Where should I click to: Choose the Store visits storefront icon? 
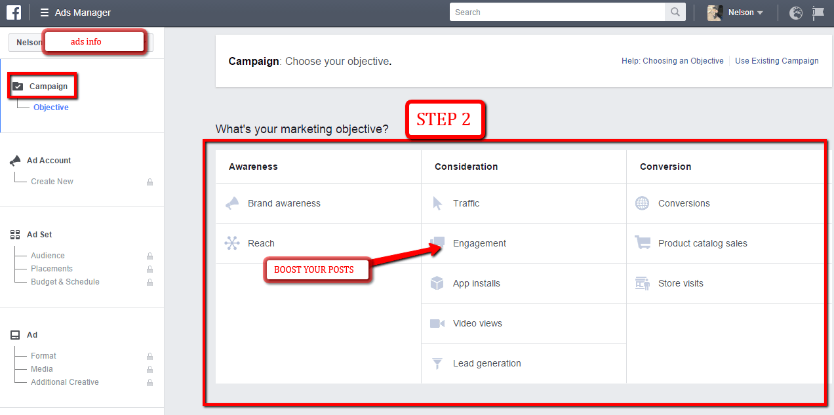tap(643, 283)
